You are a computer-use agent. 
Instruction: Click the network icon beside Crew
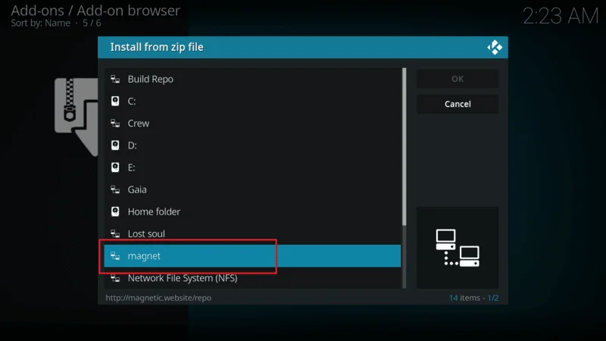click(115, 123)
